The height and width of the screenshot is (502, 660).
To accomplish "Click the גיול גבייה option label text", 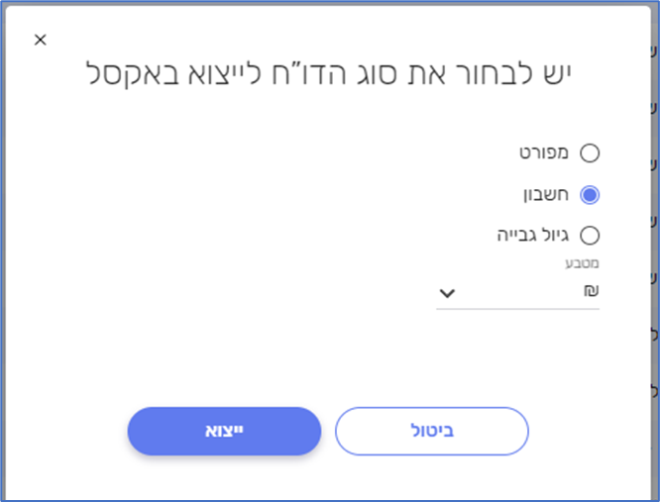I will pos(534,236).
